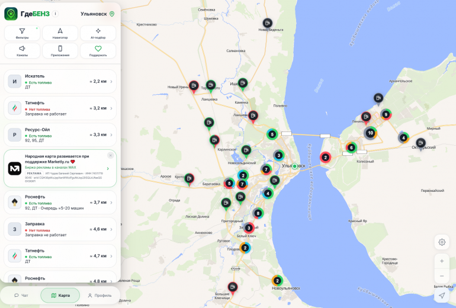This screenshot has height=308, width=456.
Task: Select red station marker near Новый Урень
Action: coord(194,86)
